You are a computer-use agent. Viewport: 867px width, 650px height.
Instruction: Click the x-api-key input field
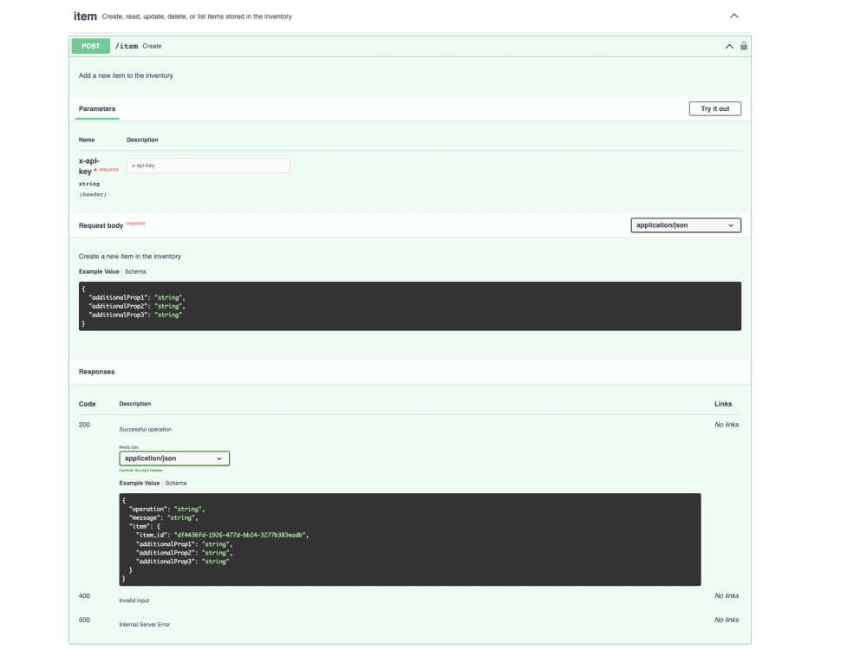pos(208,165)
